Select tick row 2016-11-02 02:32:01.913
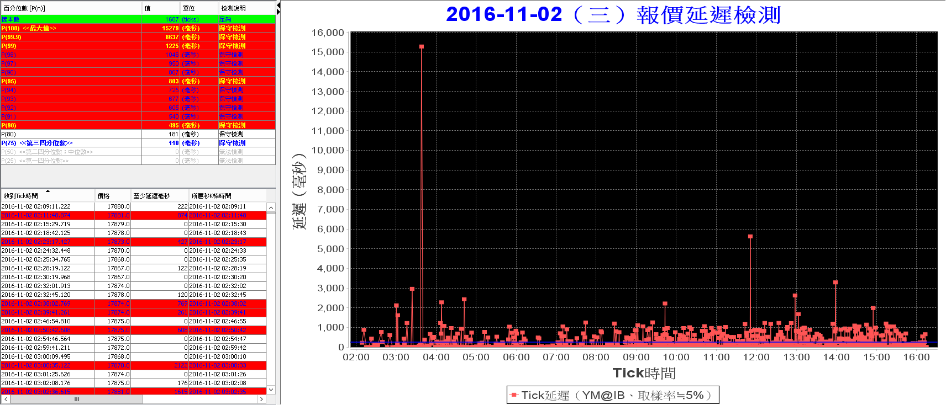Viewport: 946px width, 405px height. pos(134,286)
